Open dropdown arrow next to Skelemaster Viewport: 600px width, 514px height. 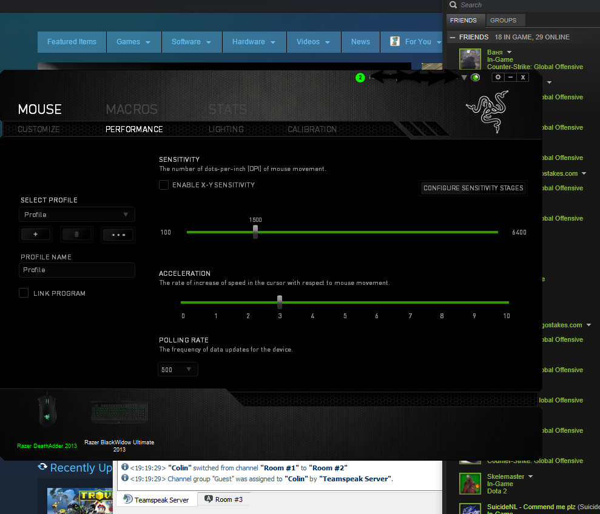[530, 476]
